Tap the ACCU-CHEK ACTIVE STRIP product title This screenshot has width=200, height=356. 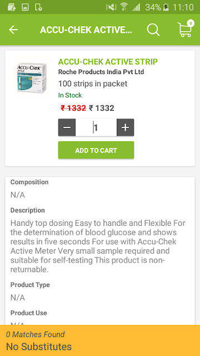[108, 62]
